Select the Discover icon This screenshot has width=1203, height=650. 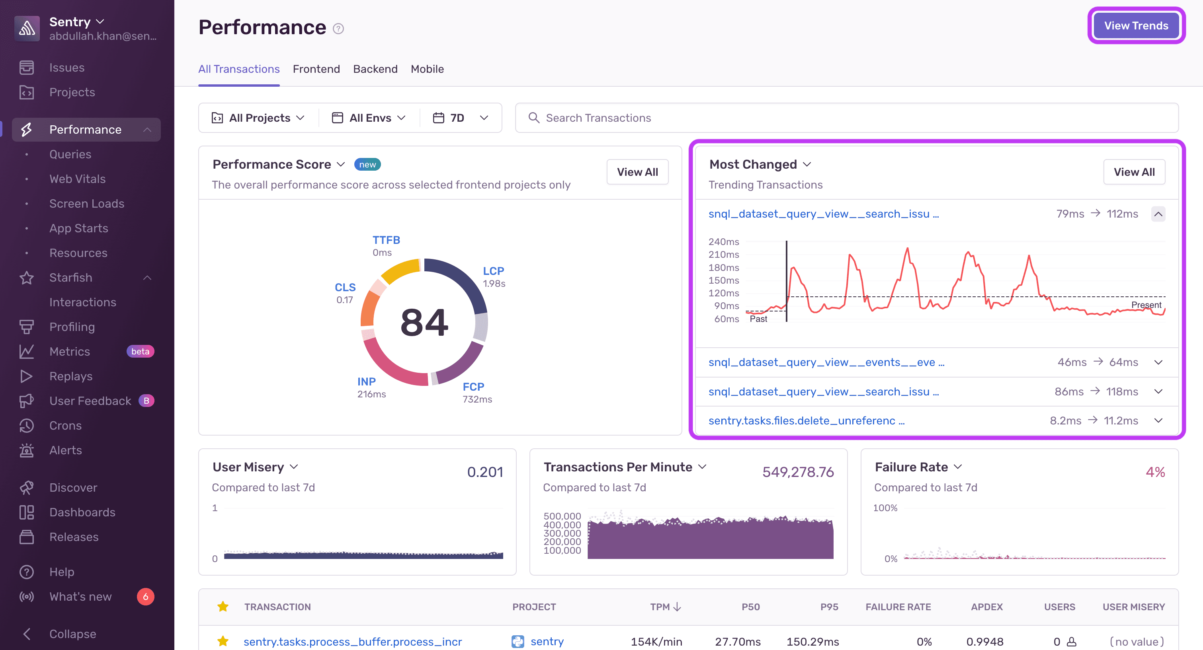point(27,487)
